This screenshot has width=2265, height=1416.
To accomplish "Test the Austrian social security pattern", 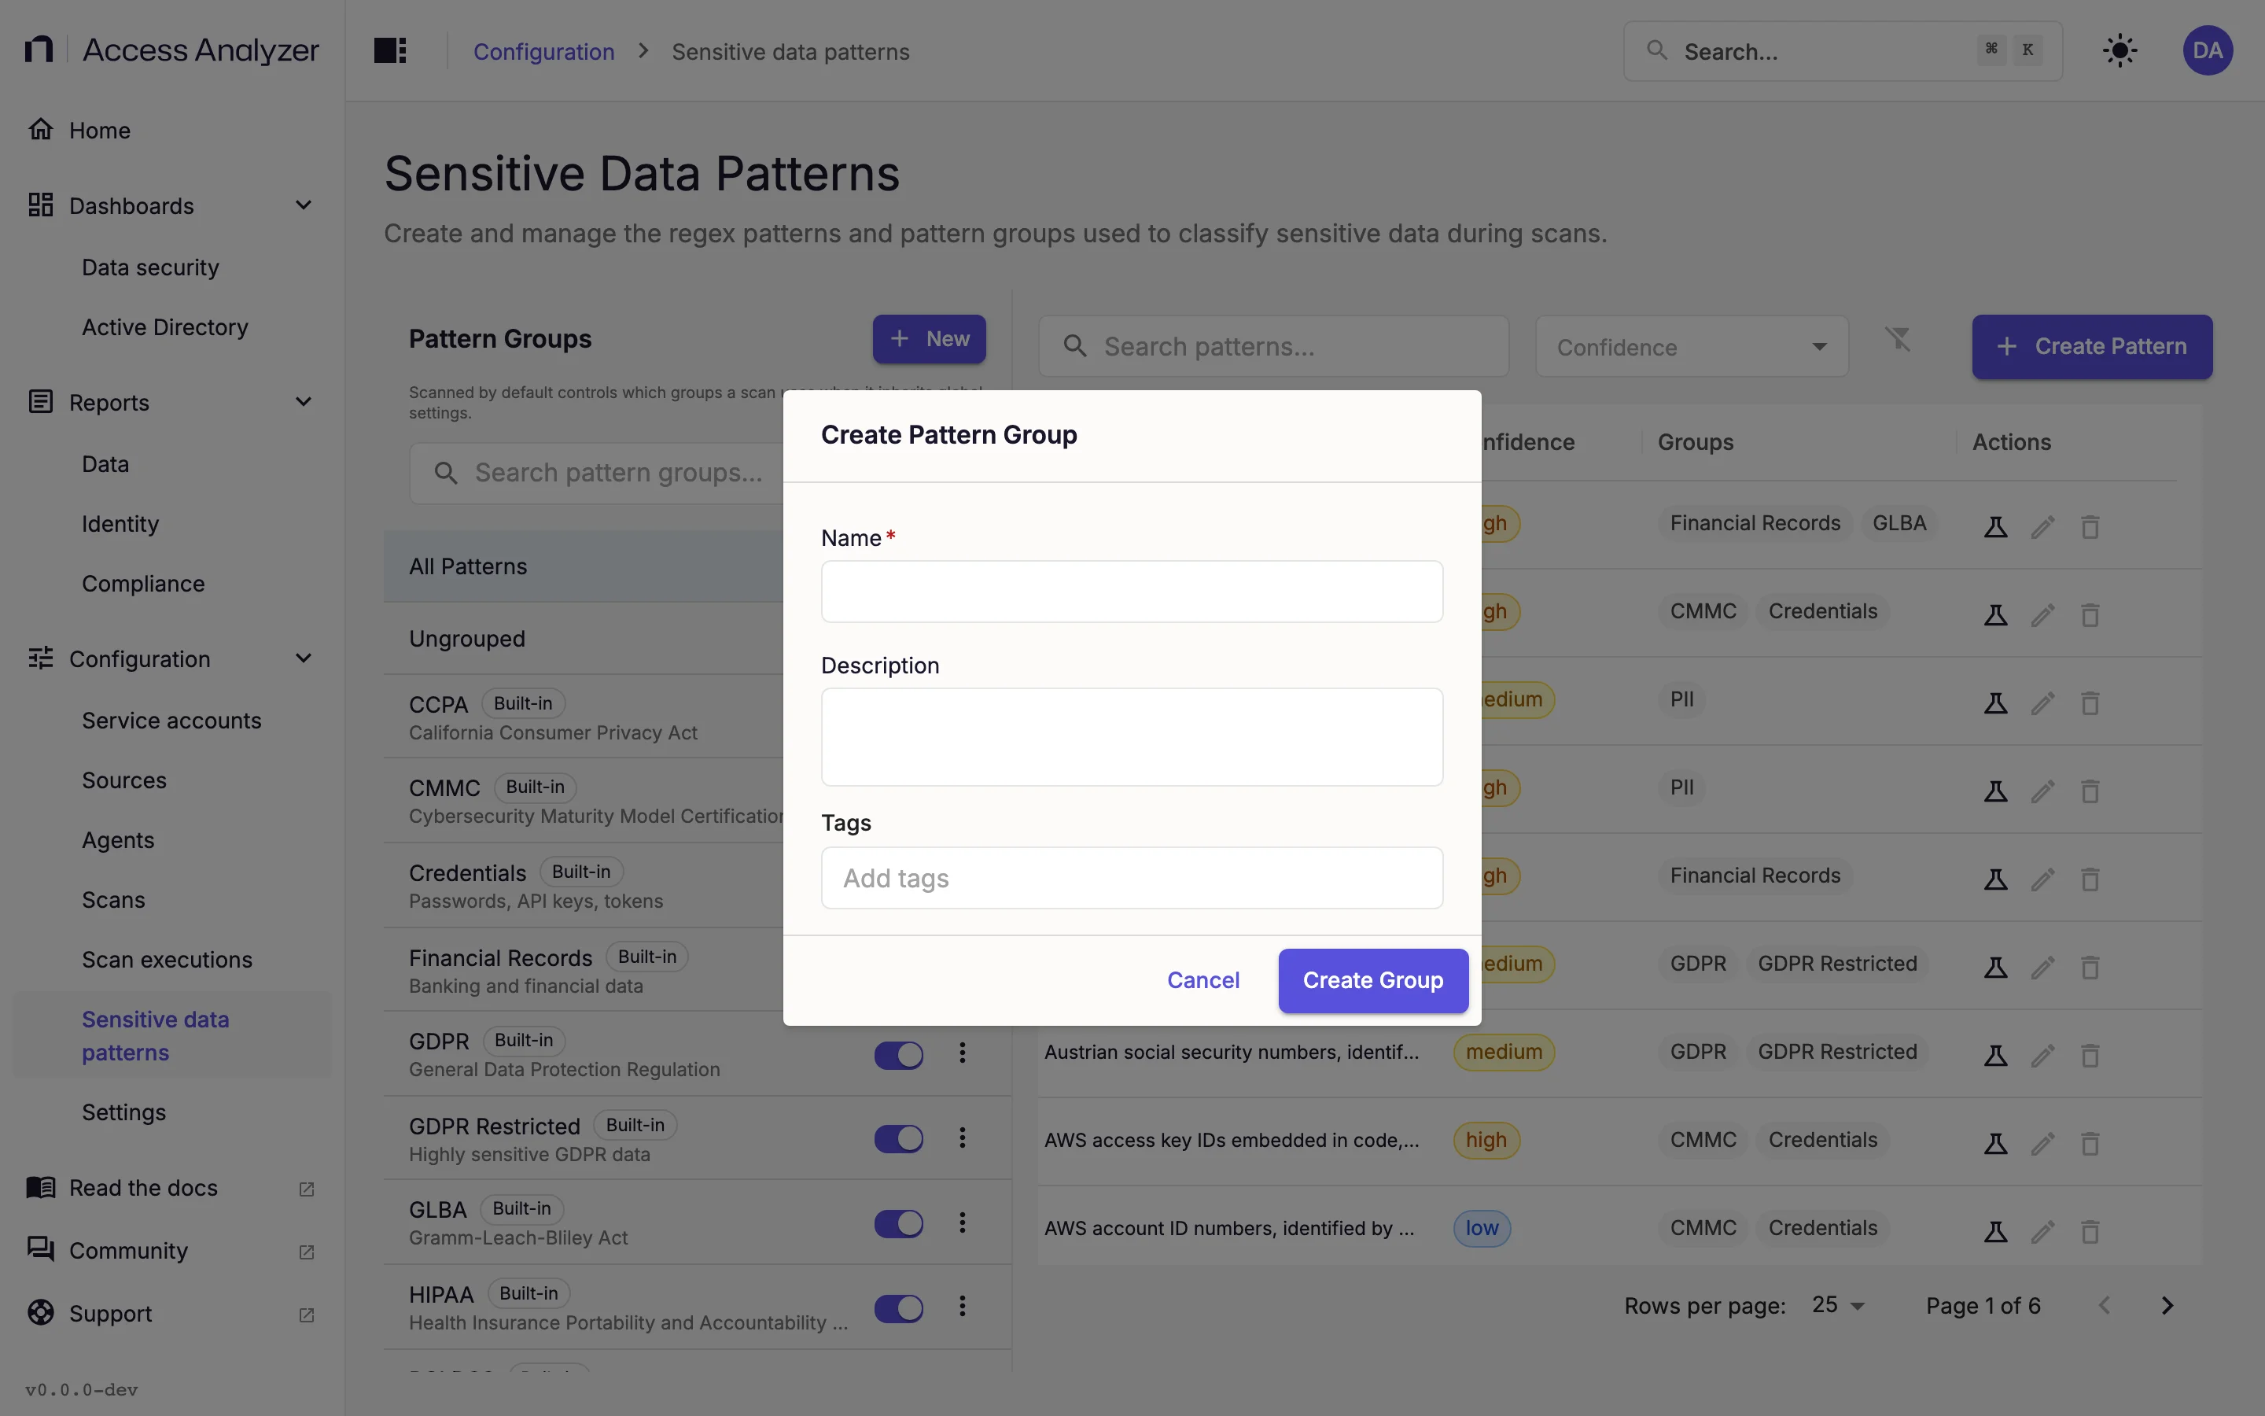I will [x=1995, y=1056].
